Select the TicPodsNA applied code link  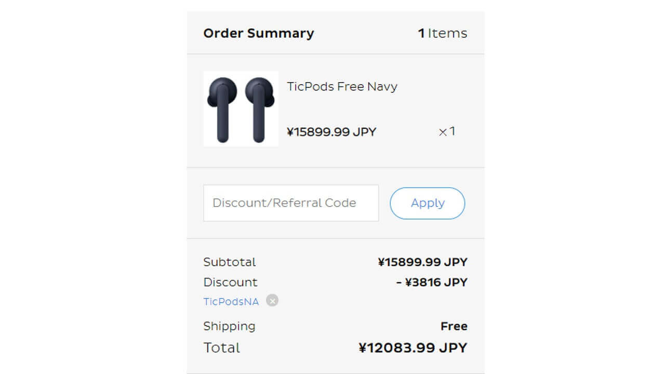231,302
